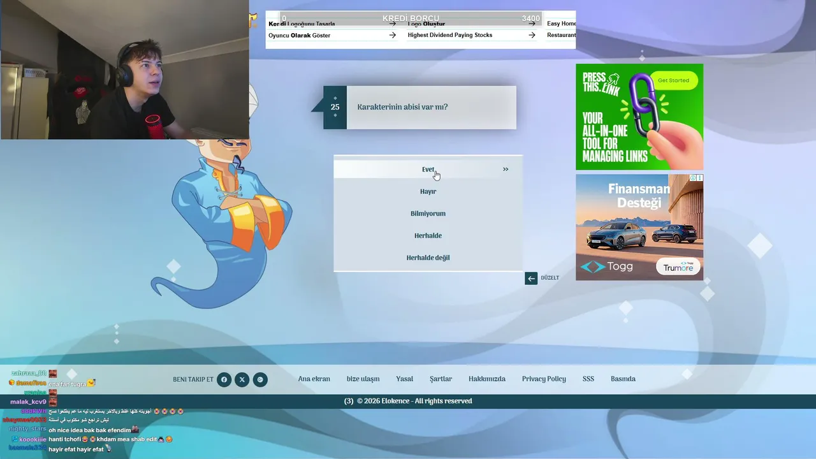
Task: Click chat username zahraaa_88
Action: click(29, 373)
